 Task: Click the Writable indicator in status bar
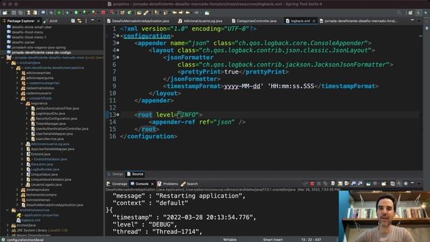pos(230,240)
